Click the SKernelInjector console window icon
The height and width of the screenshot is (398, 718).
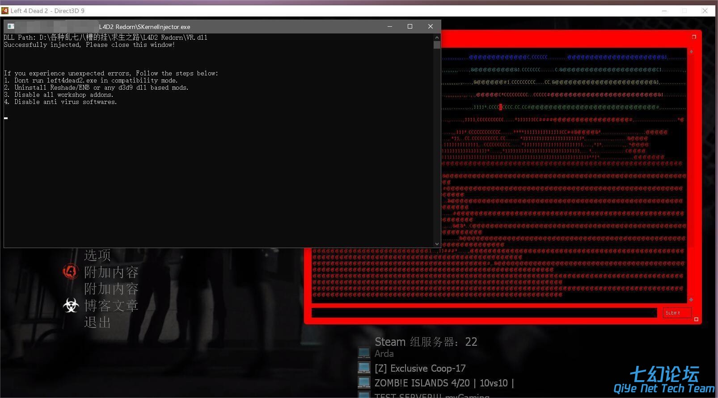(11, 26)
